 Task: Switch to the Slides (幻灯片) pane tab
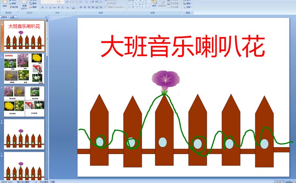4,17
